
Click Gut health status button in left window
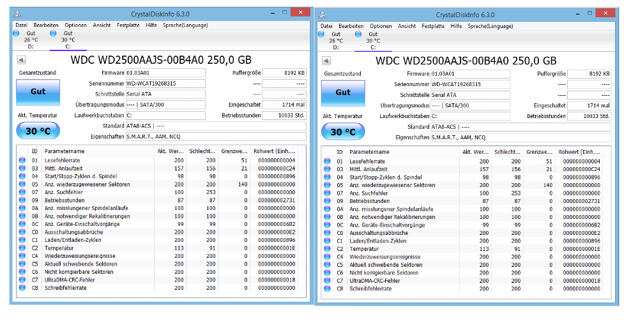pos(38,92)
